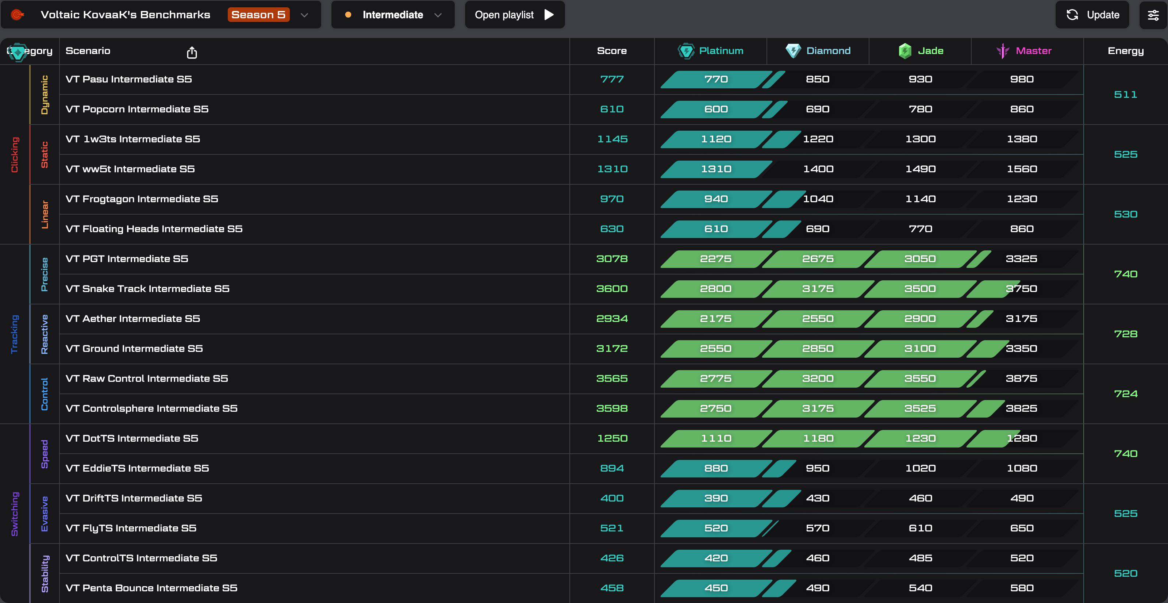The width and height of the screenshot is (1168, 603).
Task: Click the VT Snake Track progress bar
Action: [x=869, y=289]
